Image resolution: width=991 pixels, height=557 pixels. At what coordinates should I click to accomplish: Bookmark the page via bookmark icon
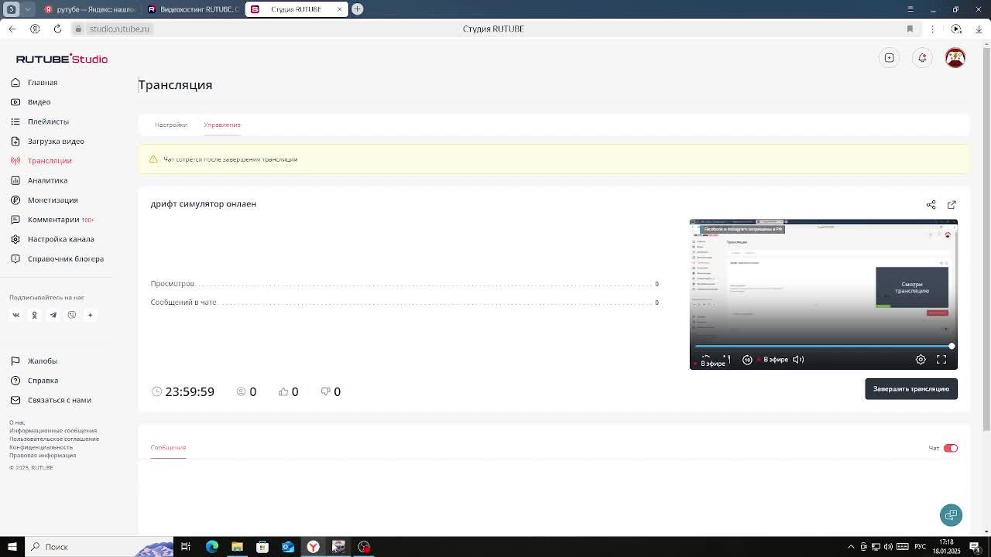coord(910,29)
